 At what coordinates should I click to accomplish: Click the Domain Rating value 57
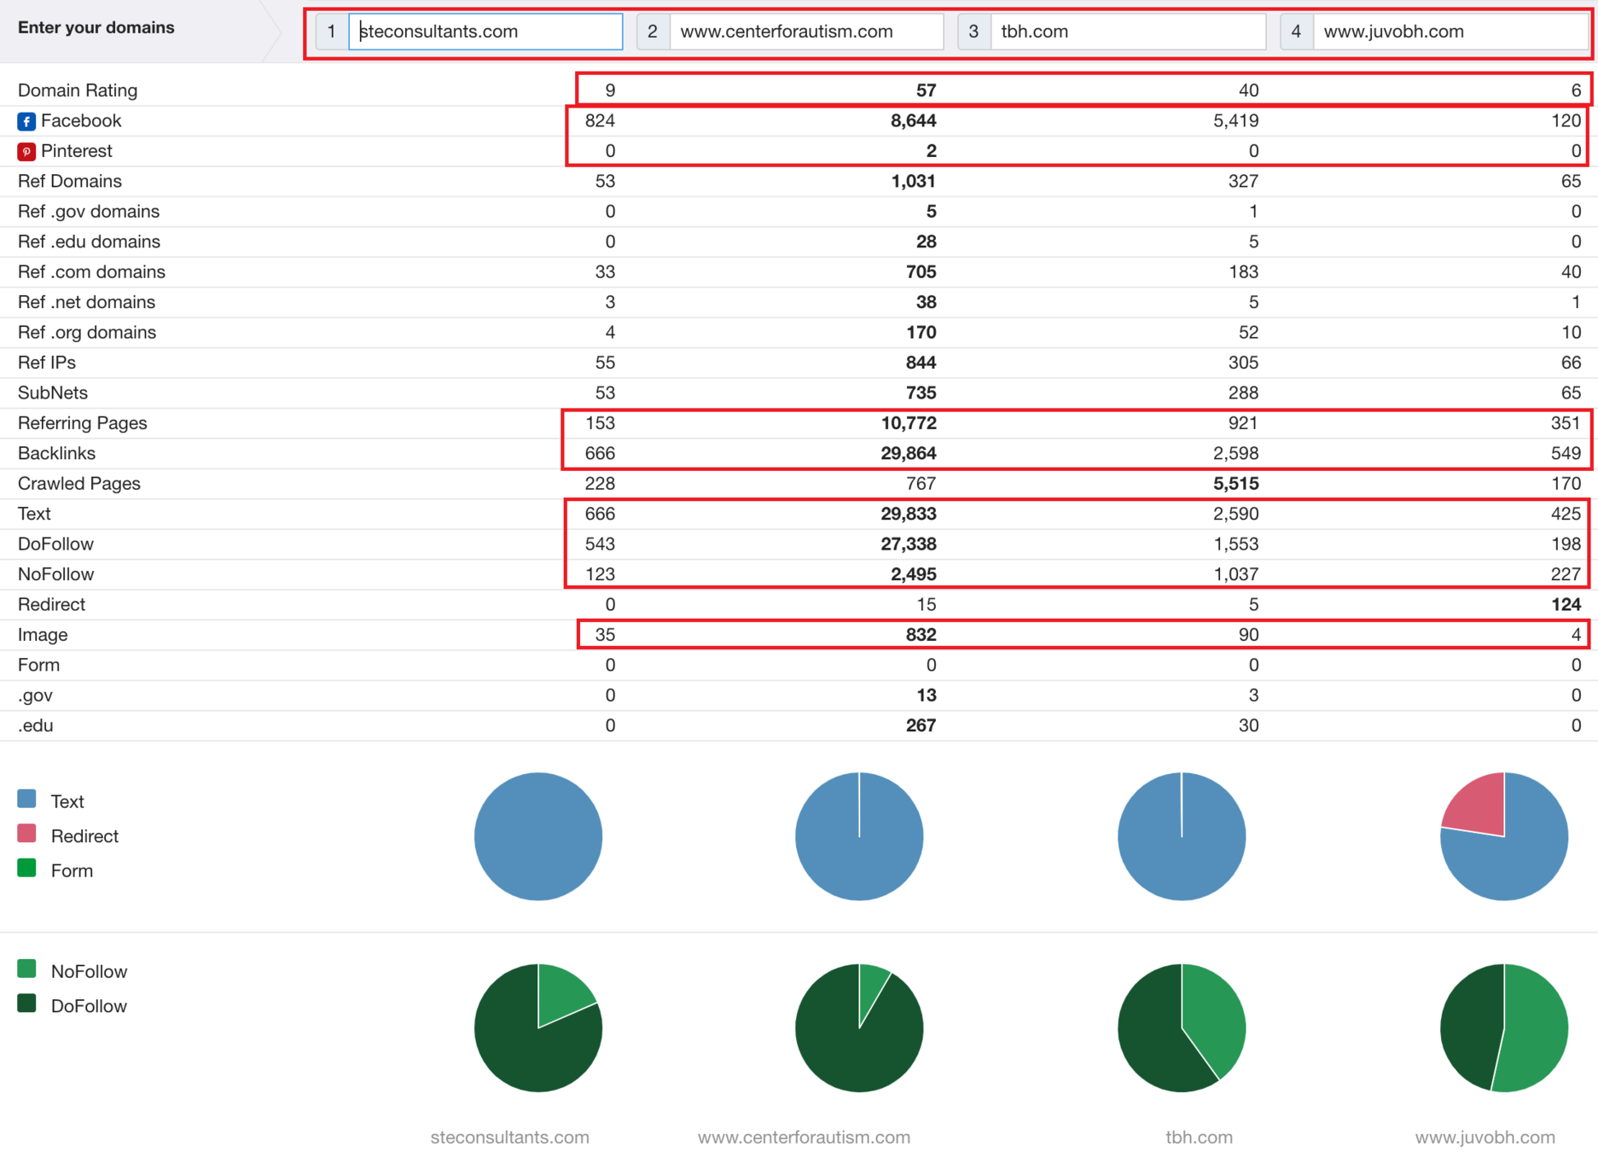pos(926,90)
